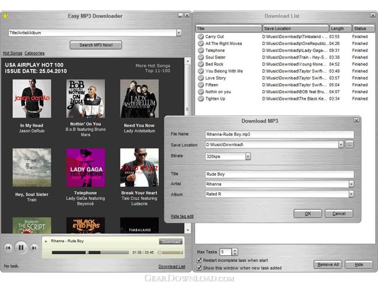Screen dimensions: 378x283
Task: Click the status icon of Telephone download row
Action: pos(201,51)
